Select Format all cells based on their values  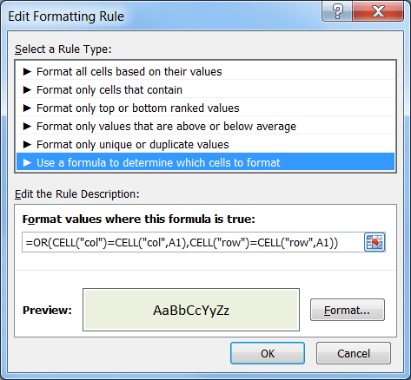(x=205, y=71)
